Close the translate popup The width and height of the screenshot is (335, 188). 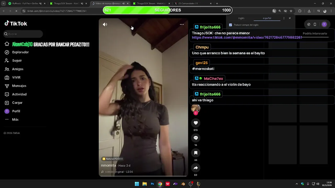pyautogui.click(x=290, y=18)
